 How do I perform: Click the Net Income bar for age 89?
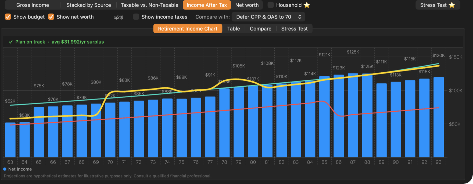tap(381, 120)
